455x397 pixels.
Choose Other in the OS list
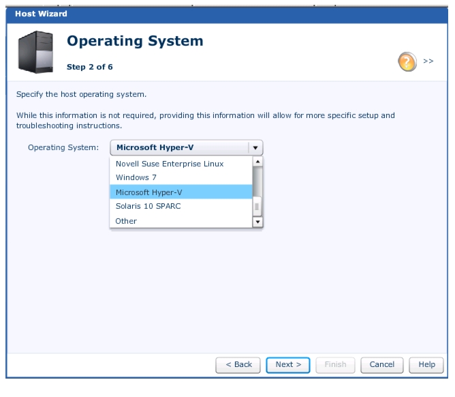coord(181,221)
